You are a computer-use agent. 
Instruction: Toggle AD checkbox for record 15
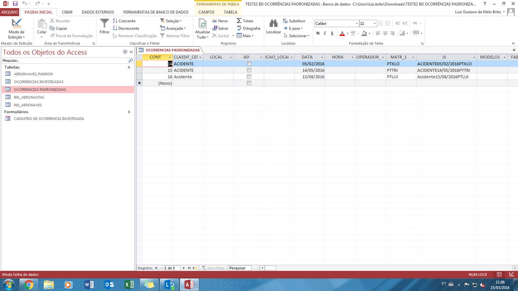pos(249,70)
